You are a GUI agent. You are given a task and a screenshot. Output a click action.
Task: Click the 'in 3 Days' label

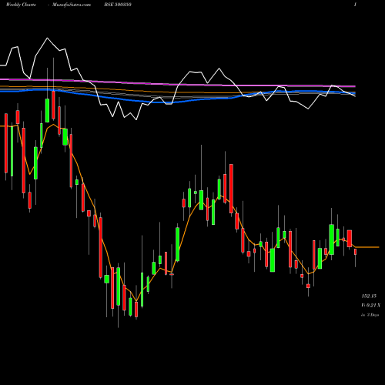[370, 315]
